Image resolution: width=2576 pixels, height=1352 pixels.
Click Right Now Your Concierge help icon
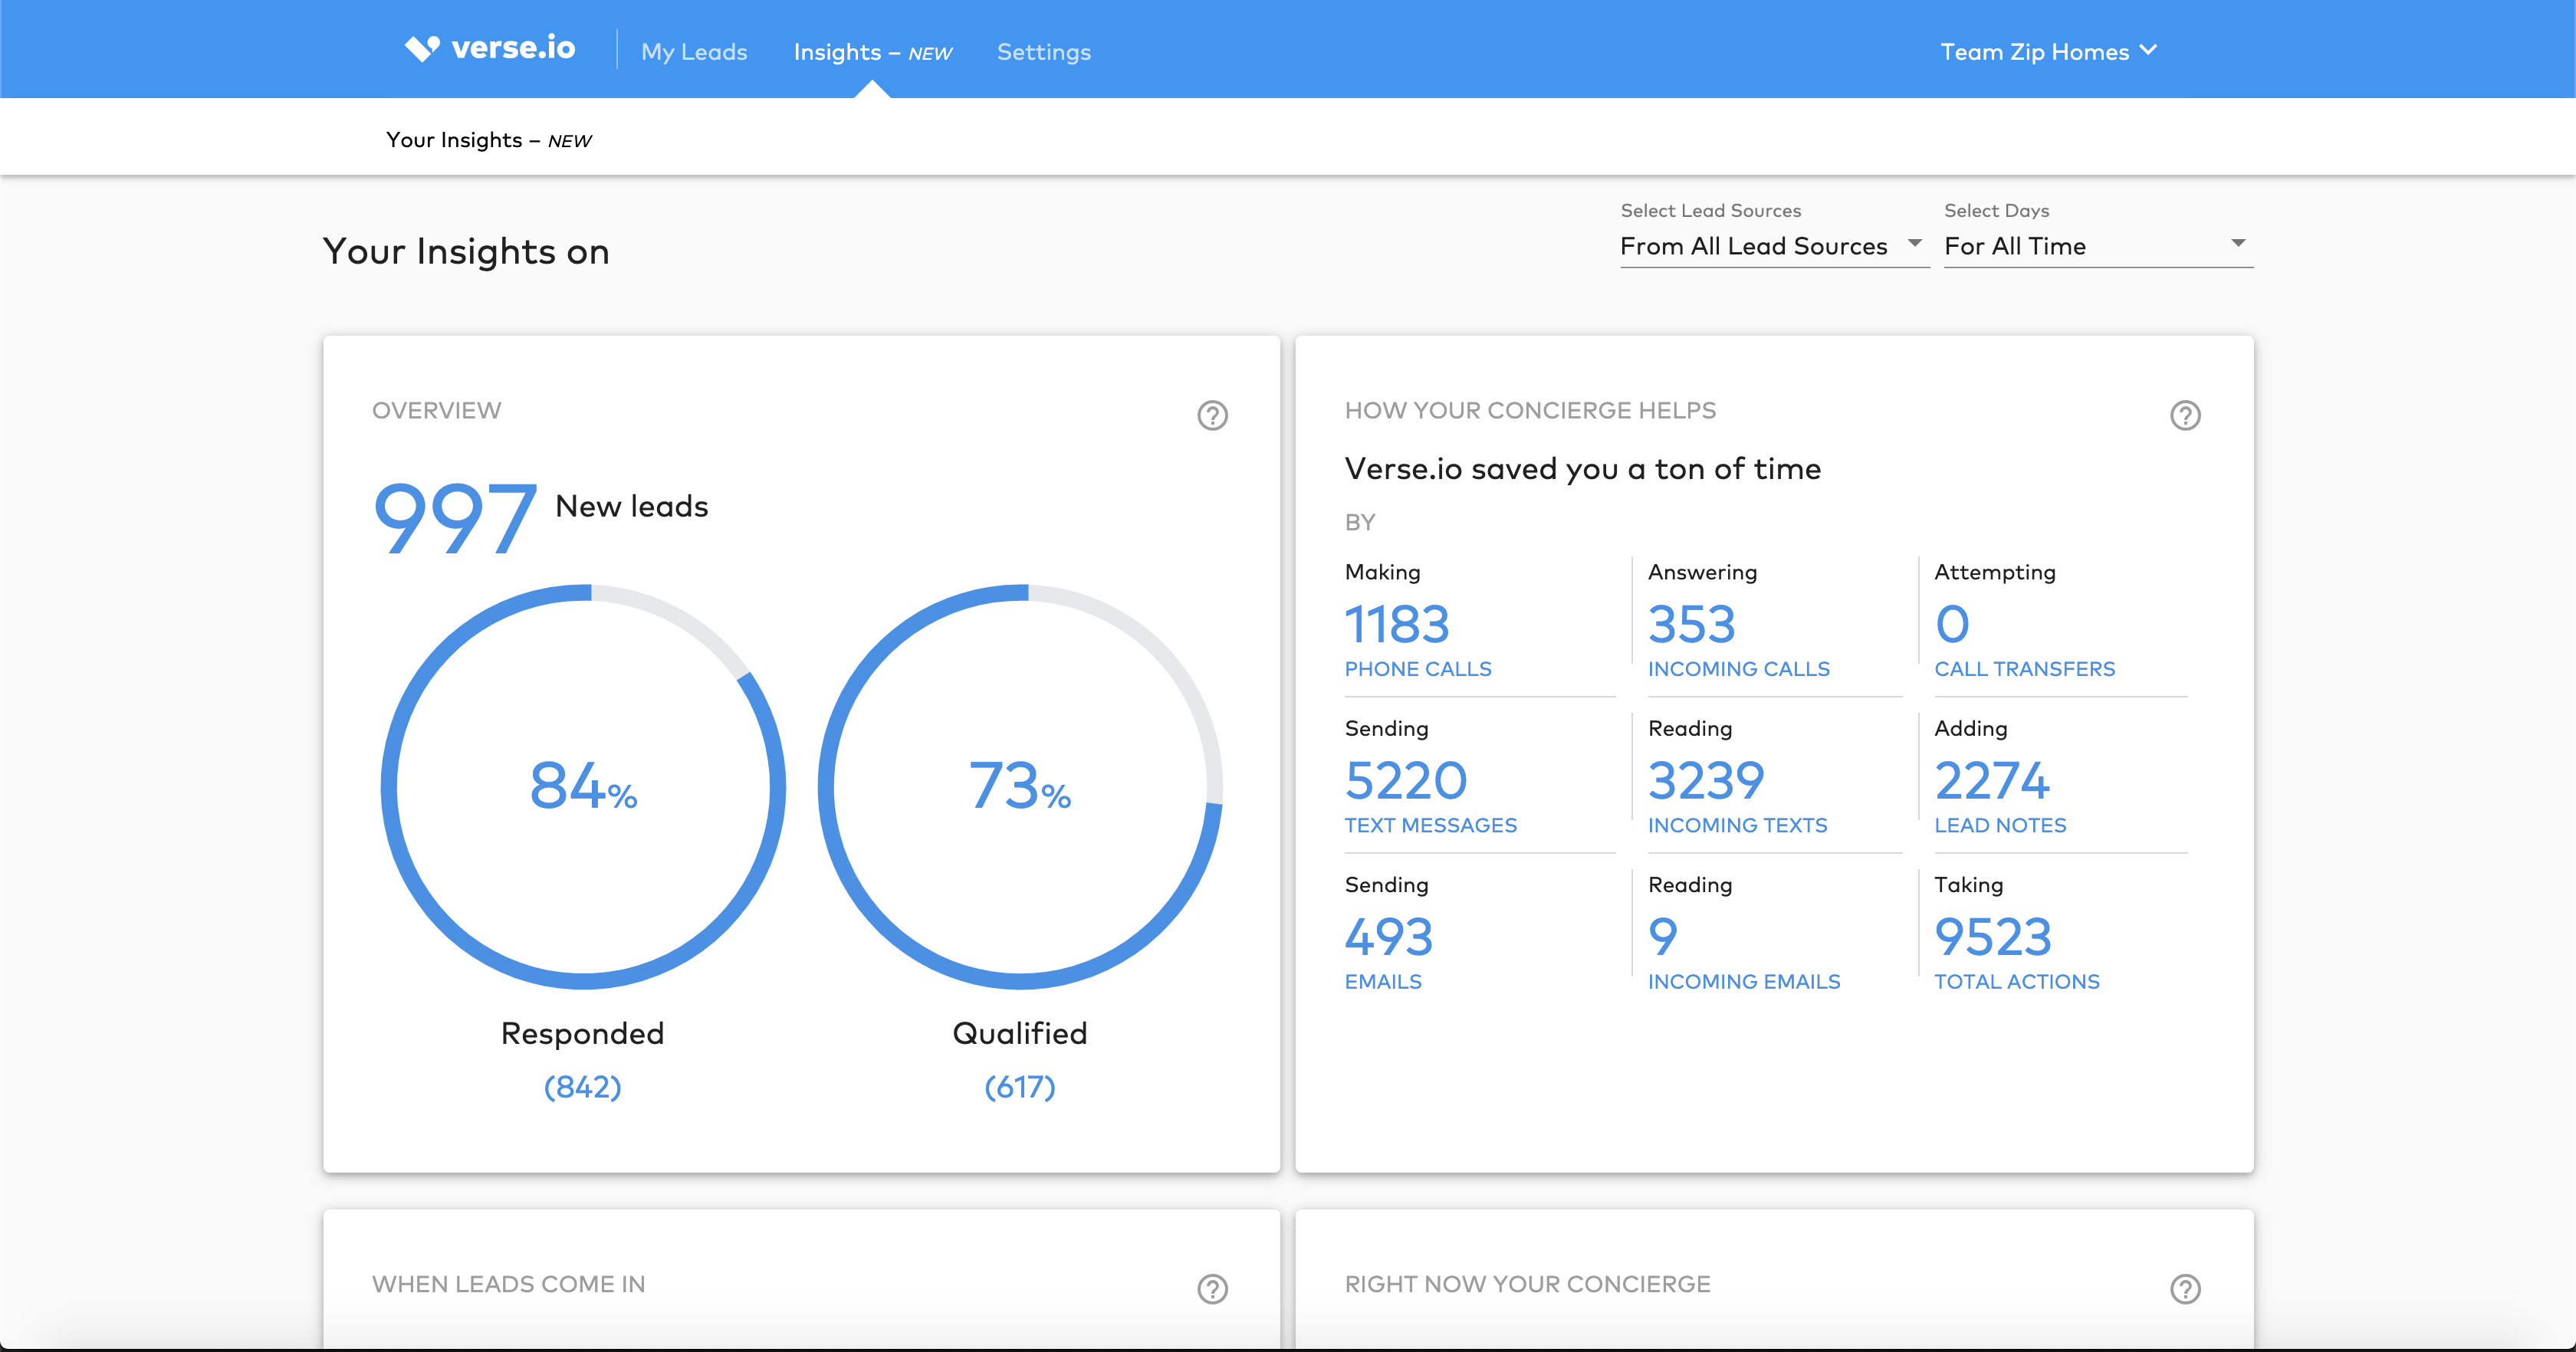click(x=2185, y=1289)
